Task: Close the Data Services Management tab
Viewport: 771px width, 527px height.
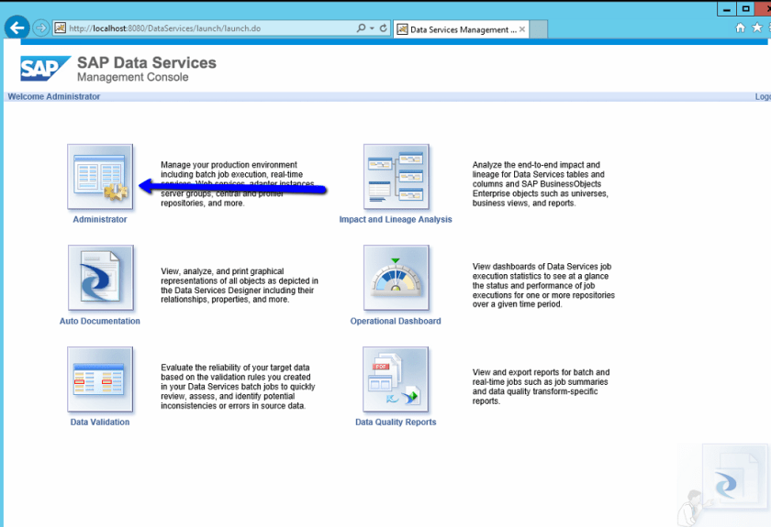Action: (522, 29)
